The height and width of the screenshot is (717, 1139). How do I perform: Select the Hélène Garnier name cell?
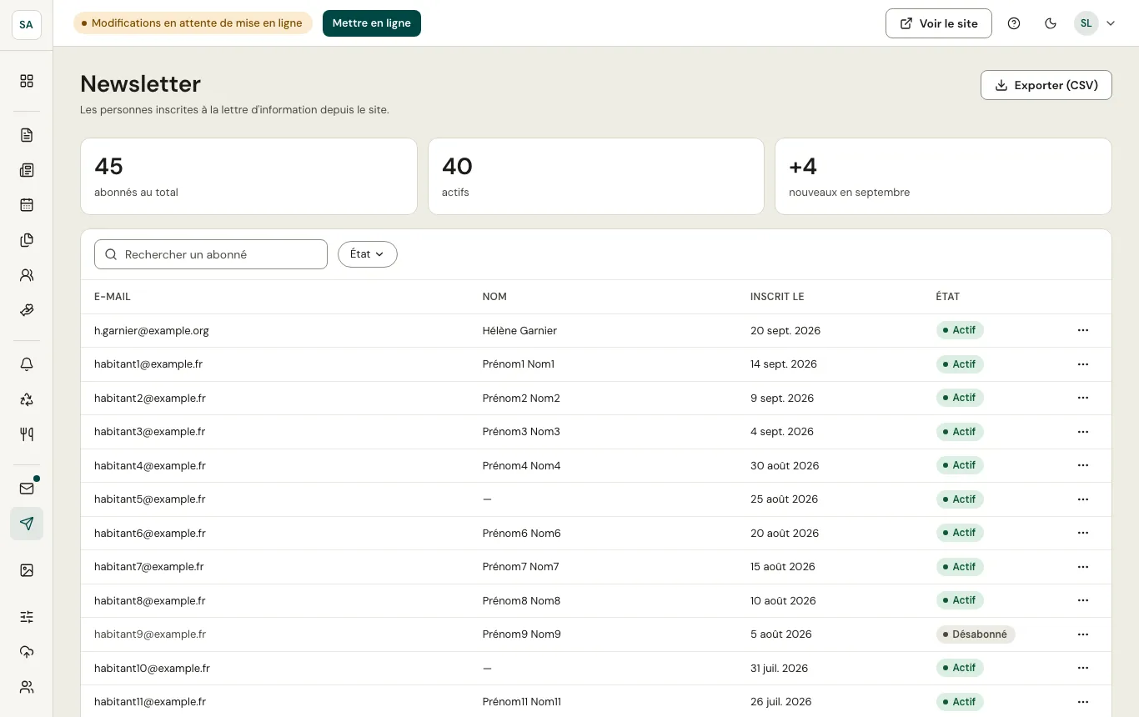[x=519, y=331]
